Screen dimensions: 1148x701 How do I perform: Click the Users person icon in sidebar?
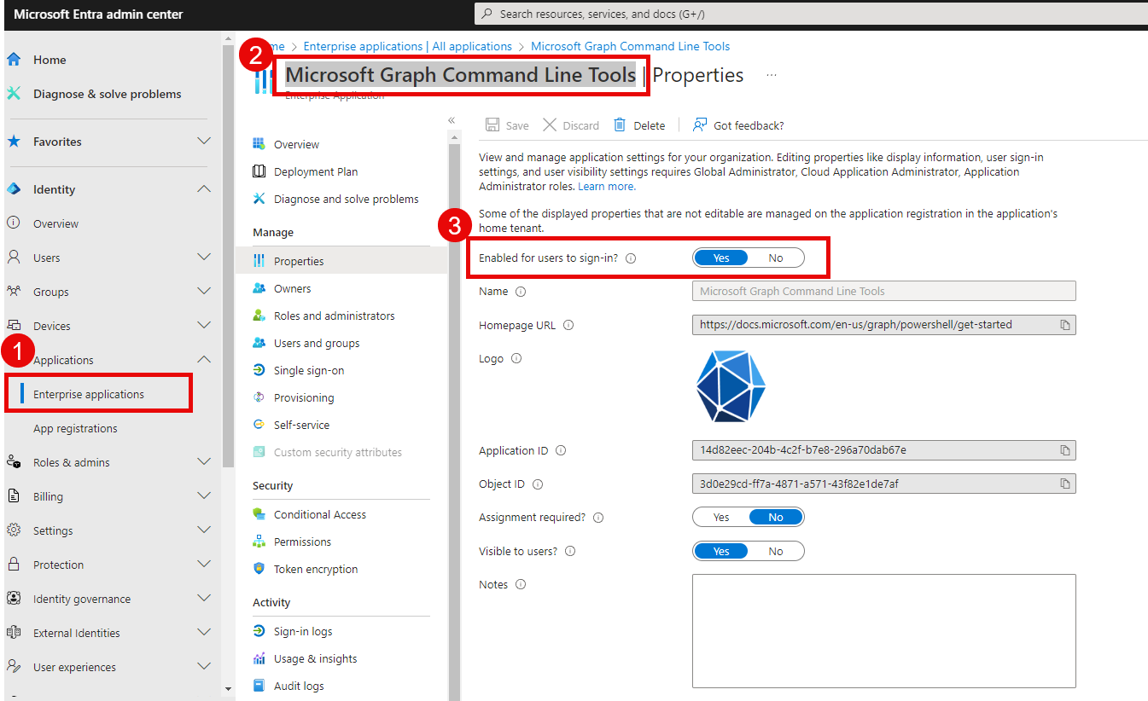tap(14, 257)
